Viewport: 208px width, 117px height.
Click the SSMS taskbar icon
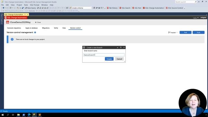click(x=34, y=115)
